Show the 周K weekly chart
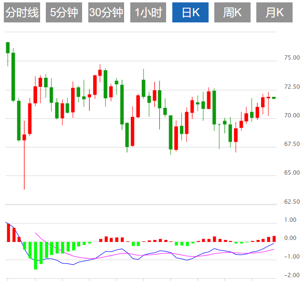The height and width of the screenshot is (281, 305). point(232,13)
